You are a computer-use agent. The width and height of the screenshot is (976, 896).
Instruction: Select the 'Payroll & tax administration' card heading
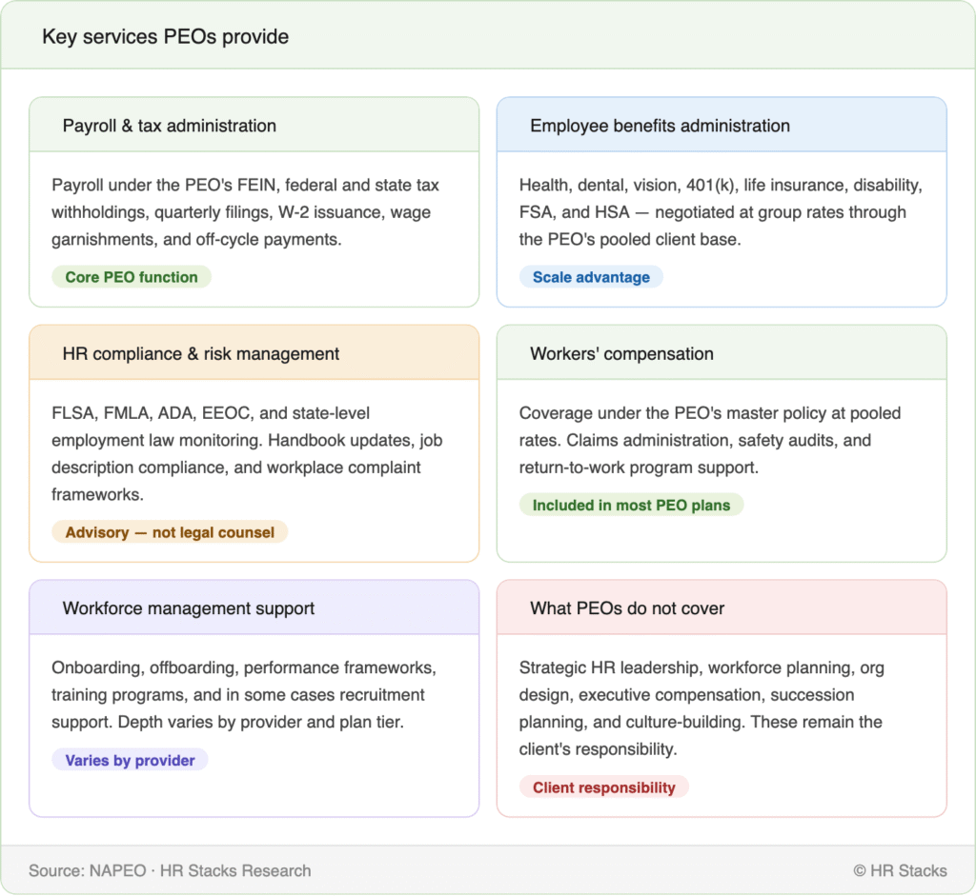pos(170,126)
